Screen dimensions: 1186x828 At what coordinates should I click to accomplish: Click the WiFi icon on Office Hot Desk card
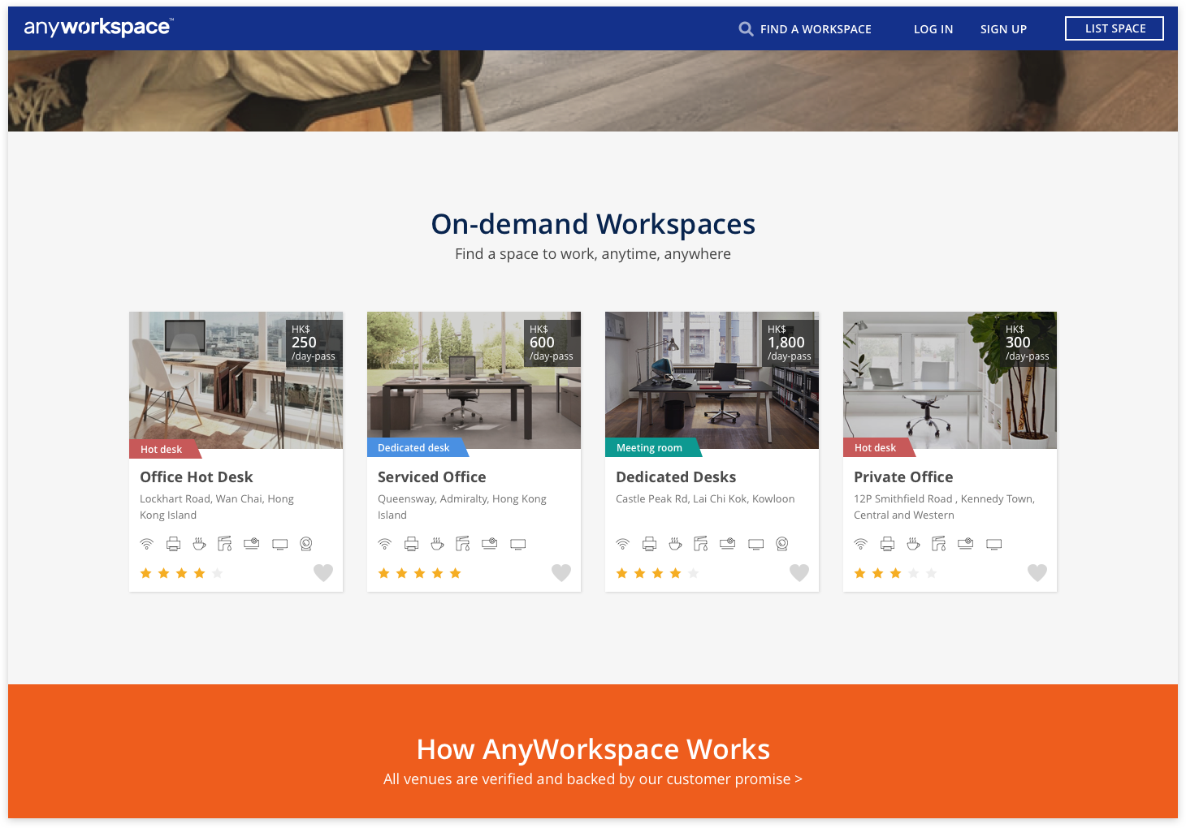(x=146, y=544)
